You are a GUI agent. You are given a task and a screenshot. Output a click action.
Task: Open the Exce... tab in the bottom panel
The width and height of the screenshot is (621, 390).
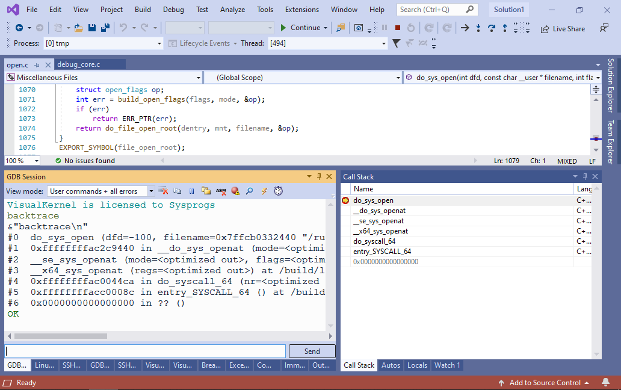(x=239, y=365)
